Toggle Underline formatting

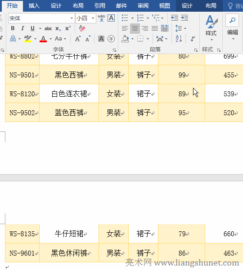(32, 28)
